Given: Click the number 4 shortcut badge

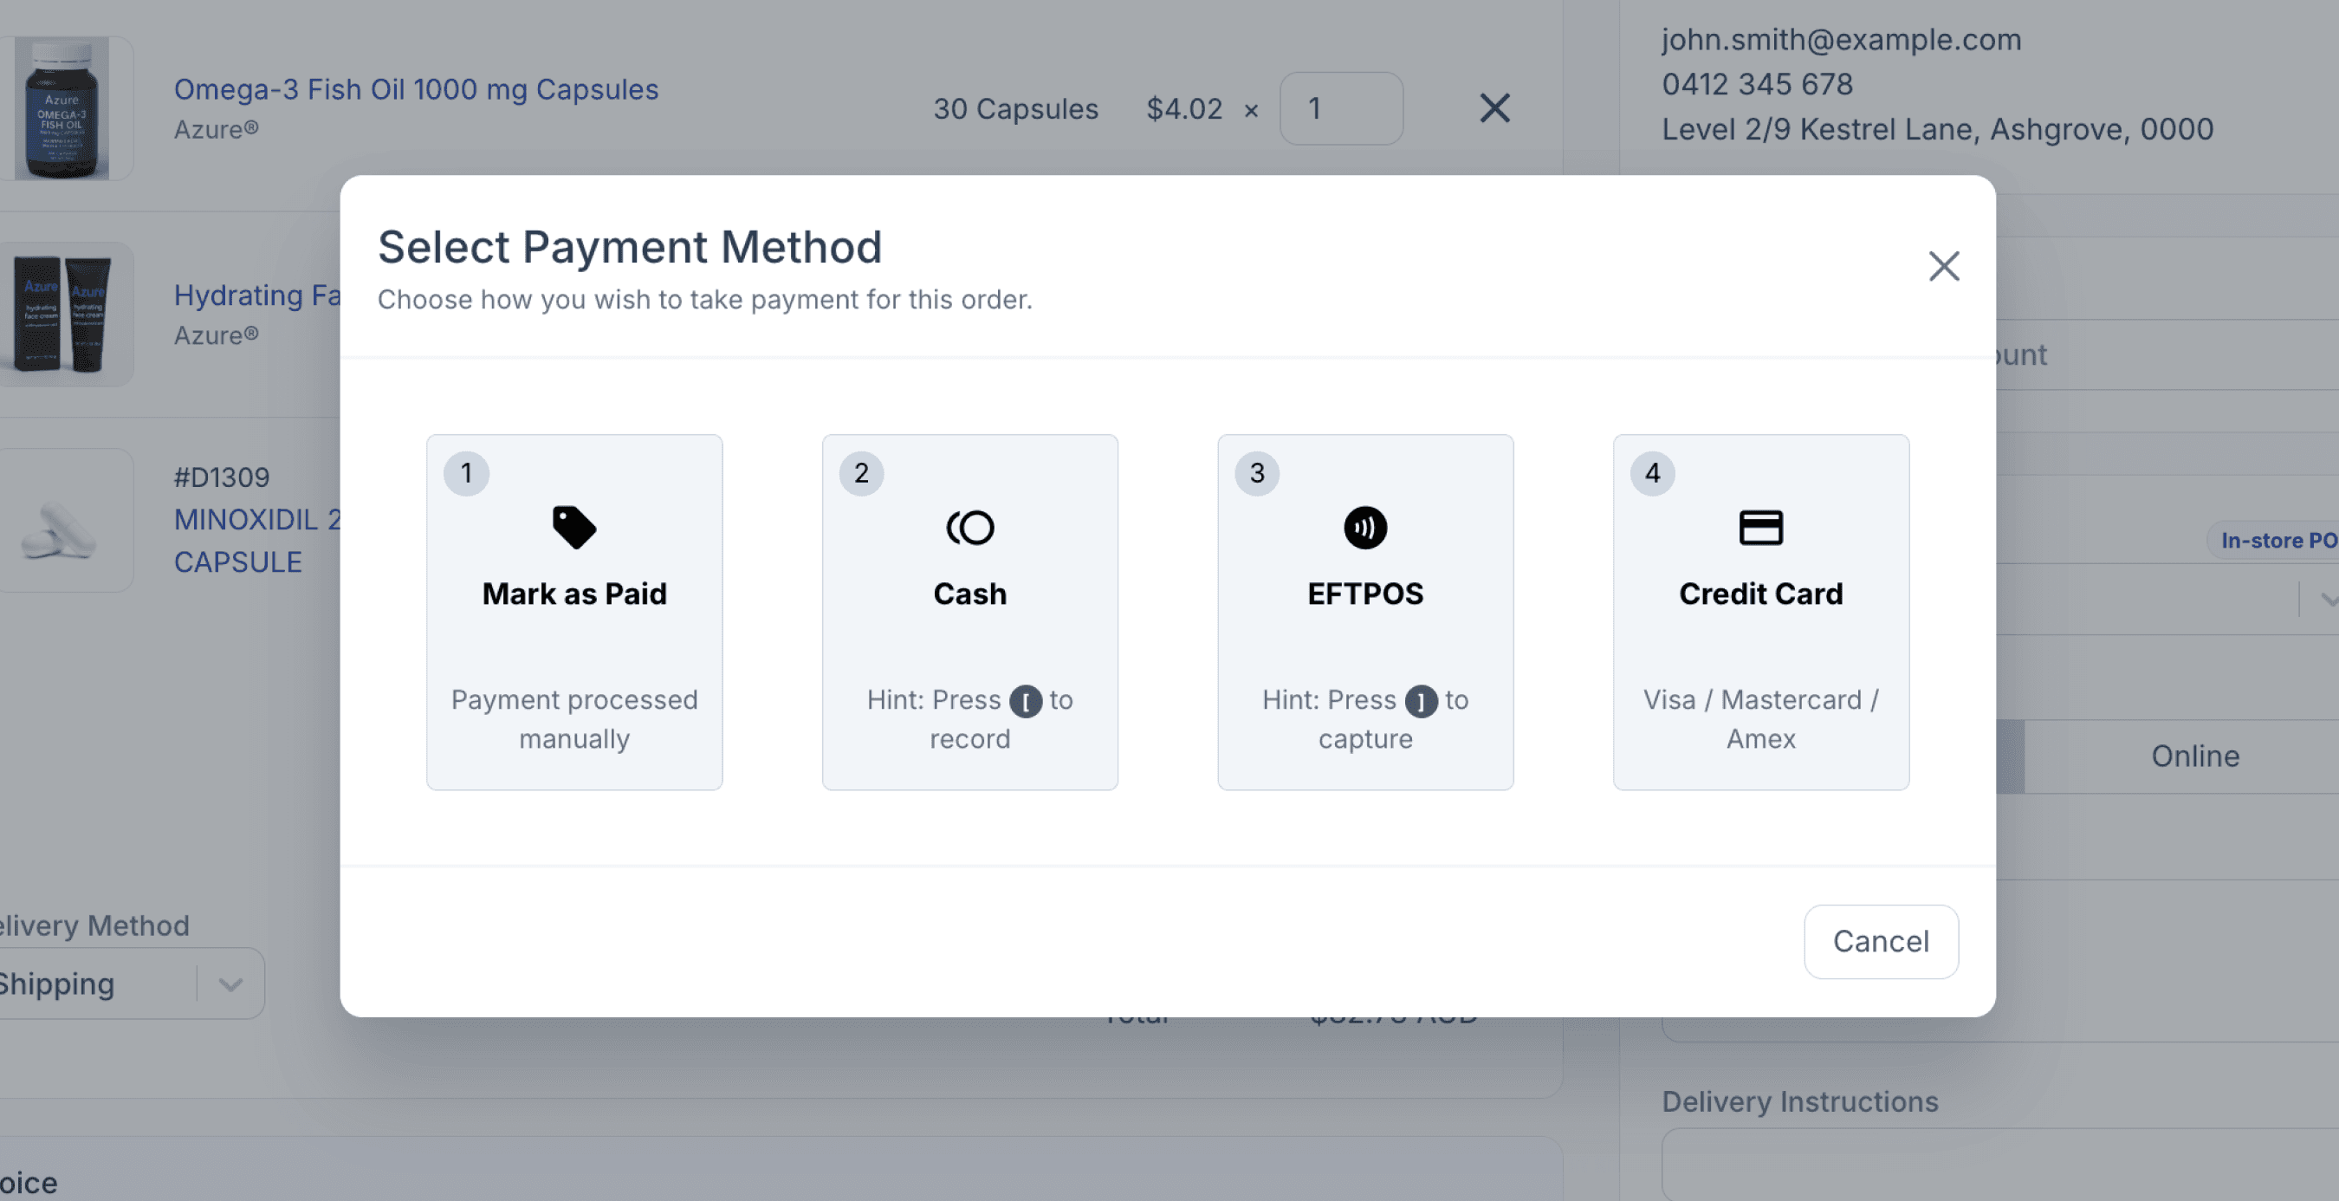Looking at the screenshot, I should pos(1653,473).
